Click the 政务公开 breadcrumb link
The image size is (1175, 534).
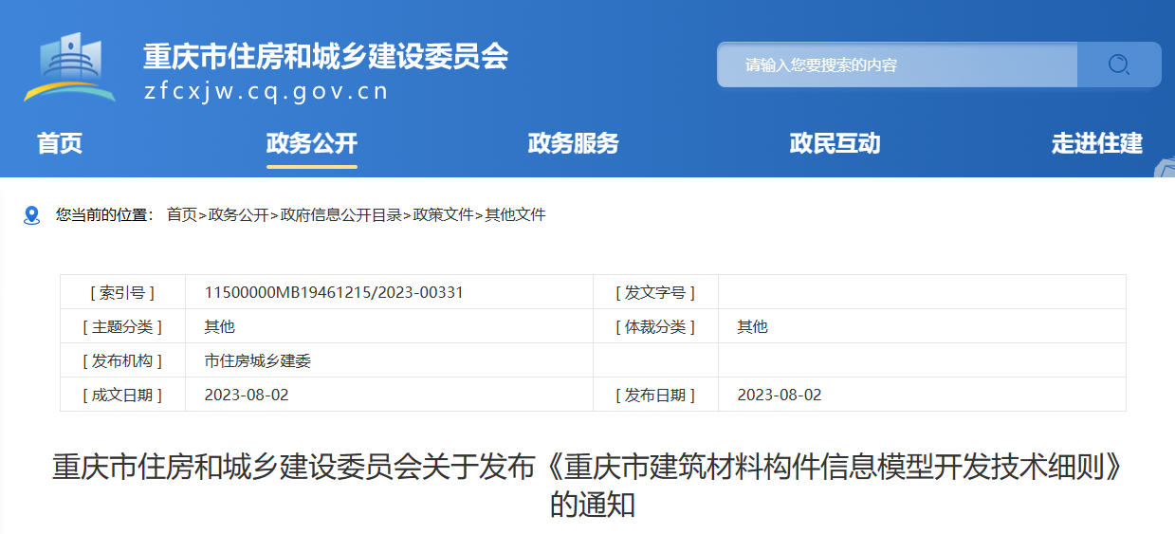point(239,215)
